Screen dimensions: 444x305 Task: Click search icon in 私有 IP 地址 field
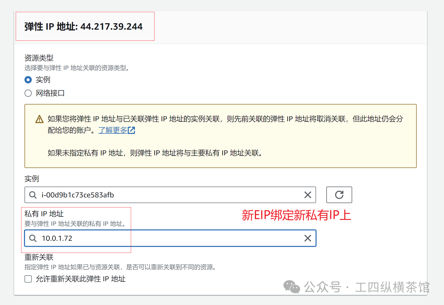[x=33, y=238]
